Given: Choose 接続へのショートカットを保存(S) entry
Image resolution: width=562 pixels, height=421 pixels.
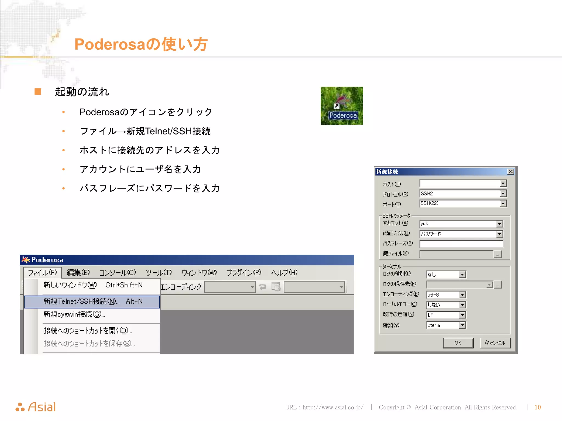Looking at the screenshot, I should pyautogui.click(x=92, y=343).
